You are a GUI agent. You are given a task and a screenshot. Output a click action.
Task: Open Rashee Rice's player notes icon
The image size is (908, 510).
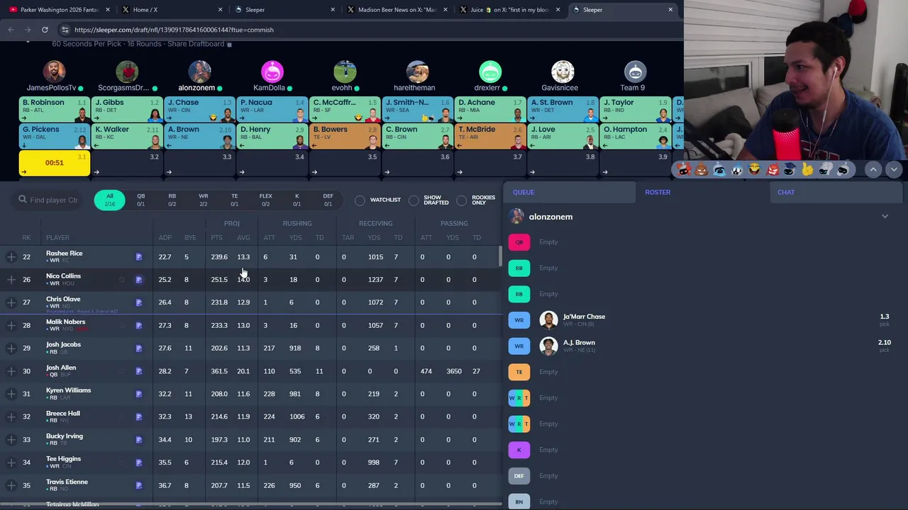click(139, 257)
